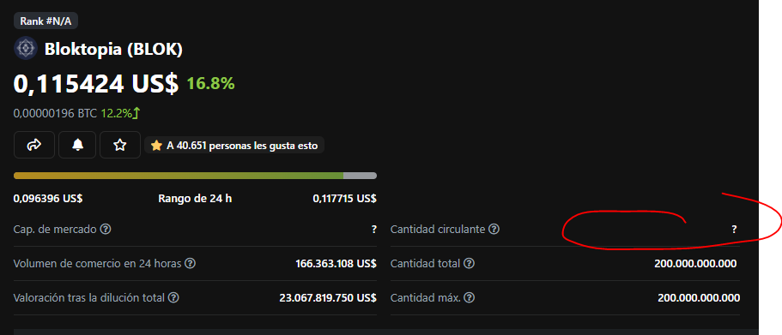
Task: Click the Bloktopia coin logo
Action: pos(26,48)
